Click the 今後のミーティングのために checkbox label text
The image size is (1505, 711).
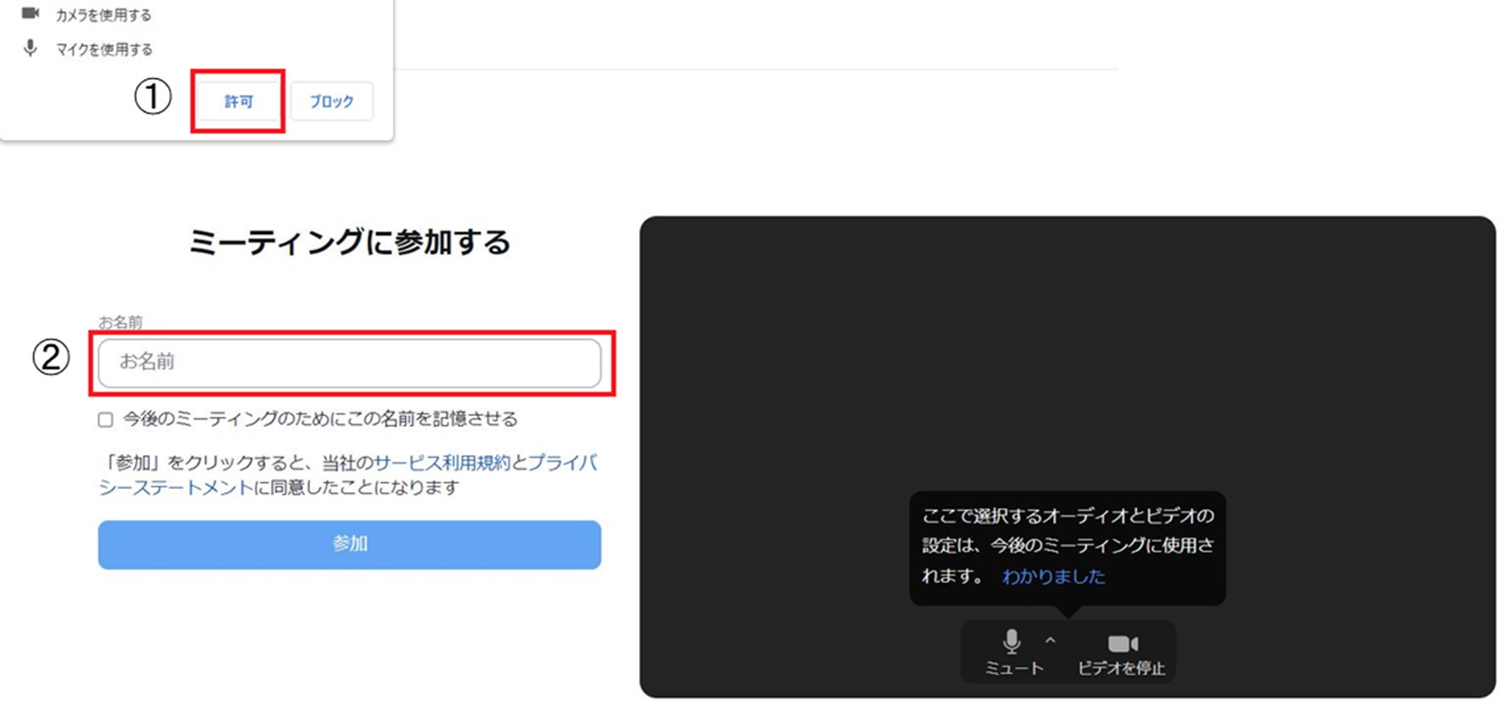coord(319,419)
